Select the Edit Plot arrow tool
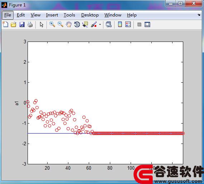This screenshot has width=204, height=184. 42,24
